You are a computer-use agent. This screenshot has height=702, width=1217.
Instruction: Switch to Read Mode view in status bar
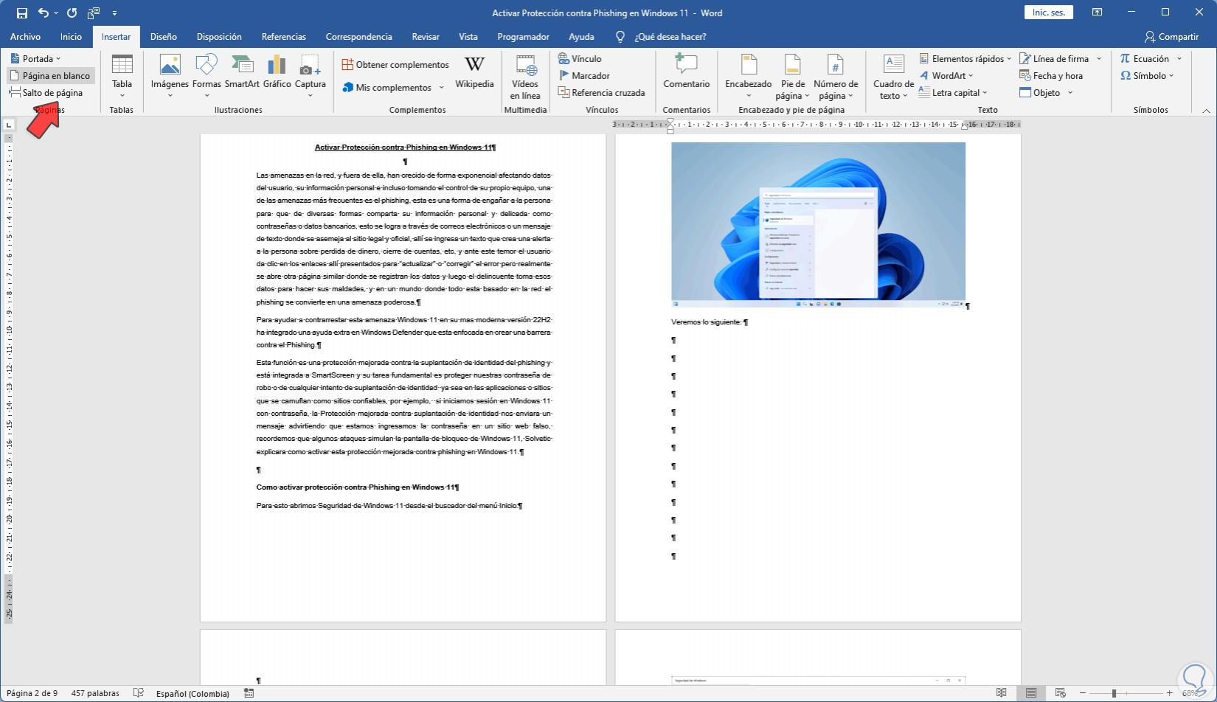[1001, 693]
